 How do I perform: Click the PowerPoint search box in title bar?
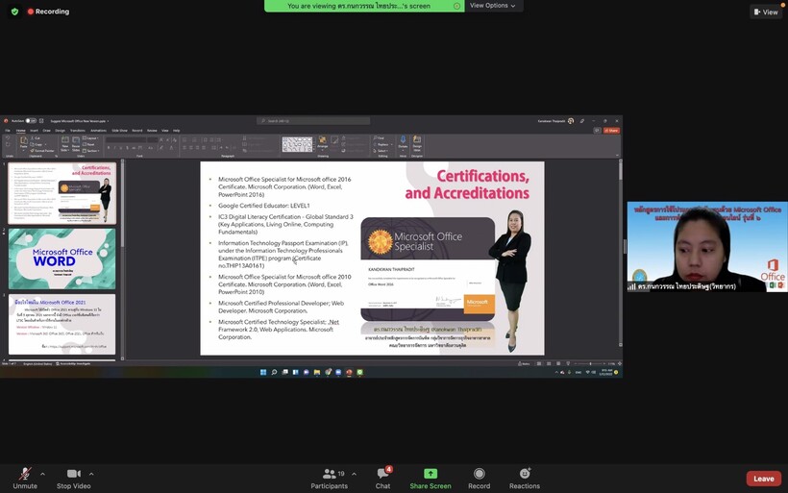coord(313,121)
